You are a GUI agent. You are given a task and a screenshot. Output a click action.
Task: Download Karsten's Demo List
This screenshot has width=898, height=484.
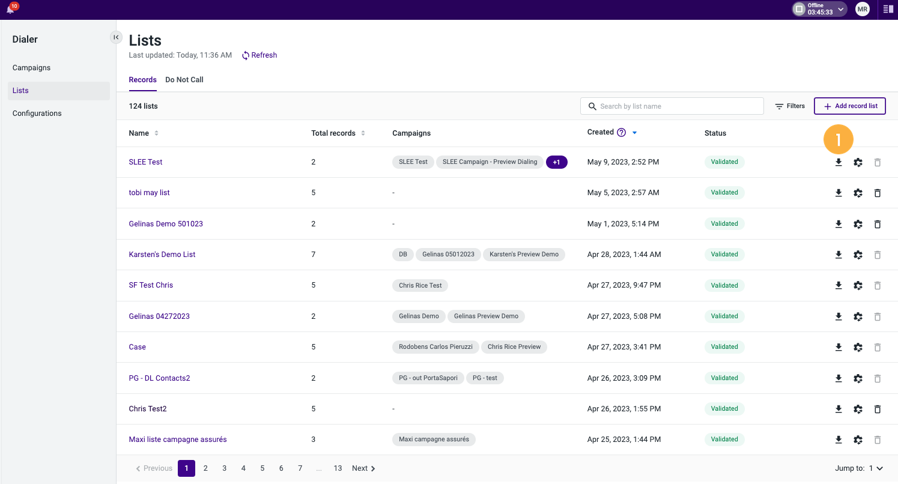839,255
